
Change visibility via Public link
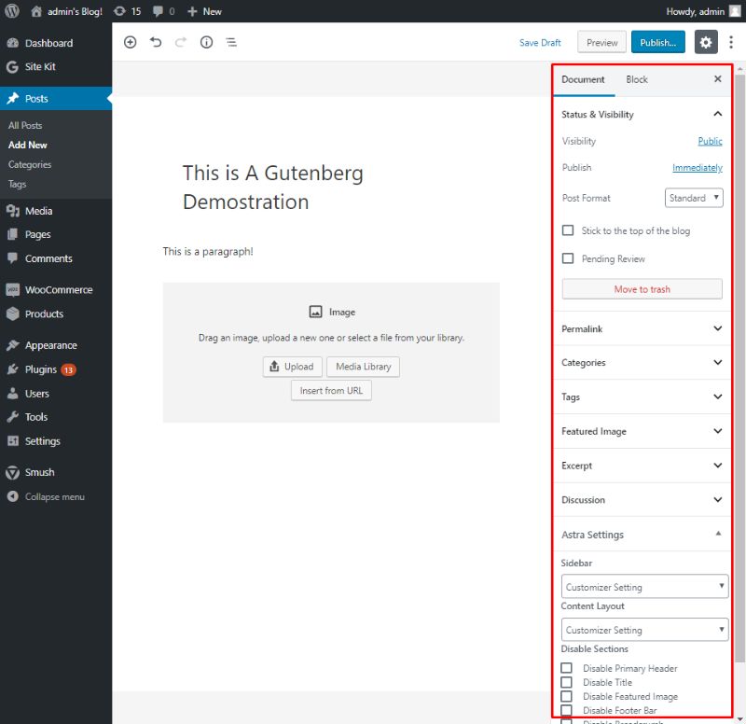click(x=710, y=141)
